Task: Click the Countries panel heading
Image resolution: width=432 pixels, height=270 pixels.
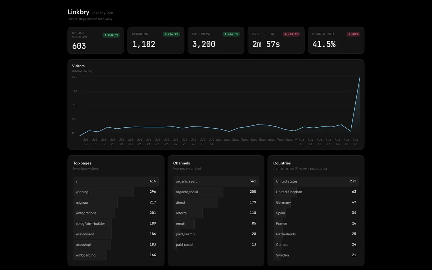Action: point(282,163)
